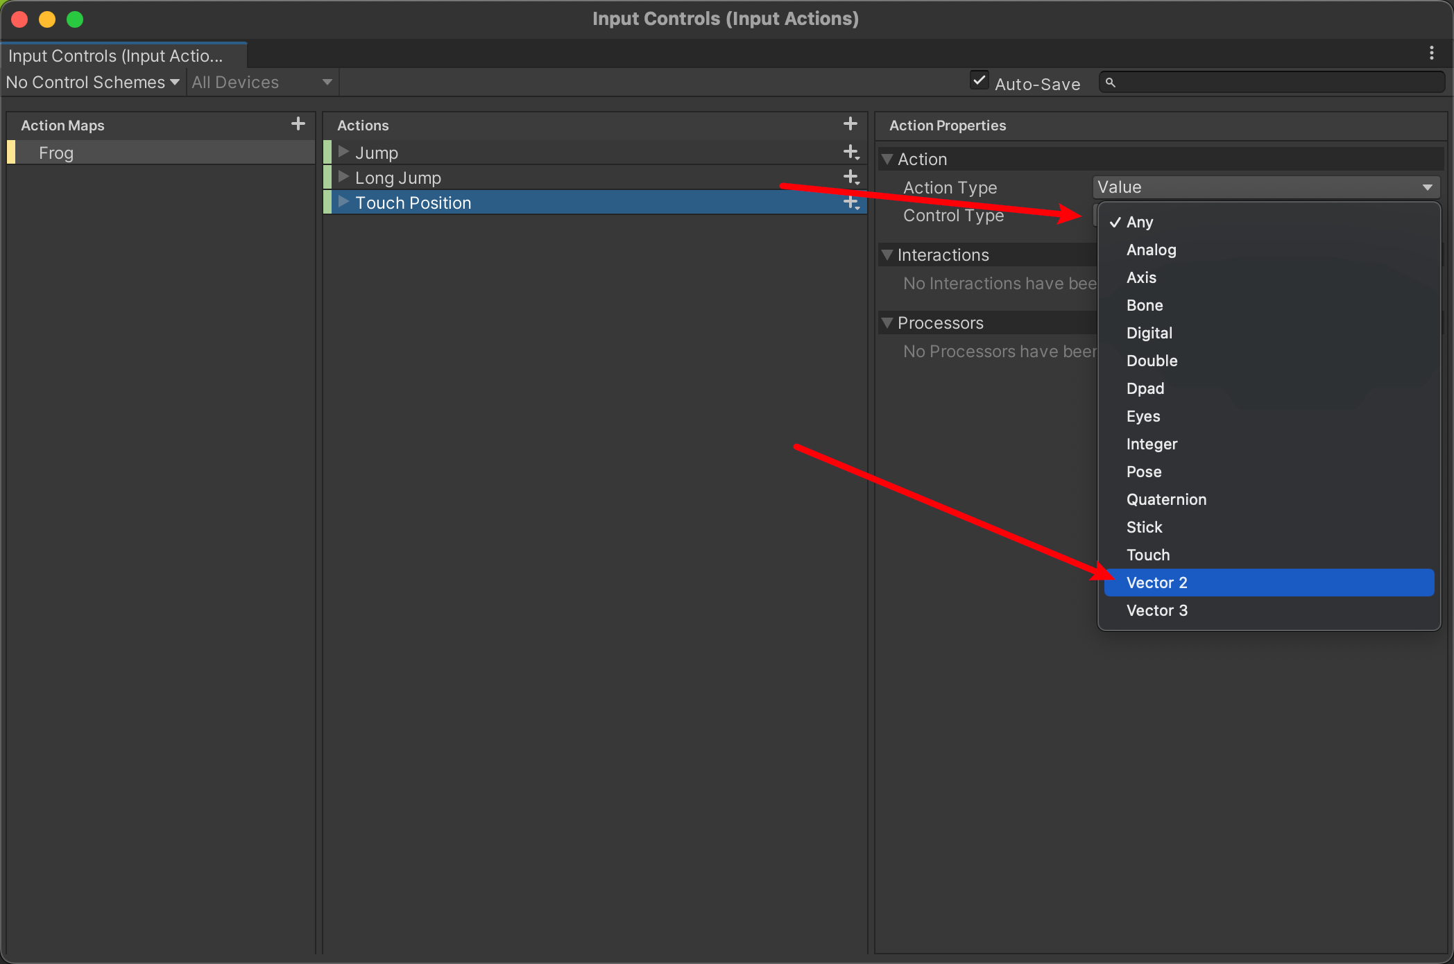Choose Double control type
This screenshot has height=964, width=1454.
point(1269,361)
